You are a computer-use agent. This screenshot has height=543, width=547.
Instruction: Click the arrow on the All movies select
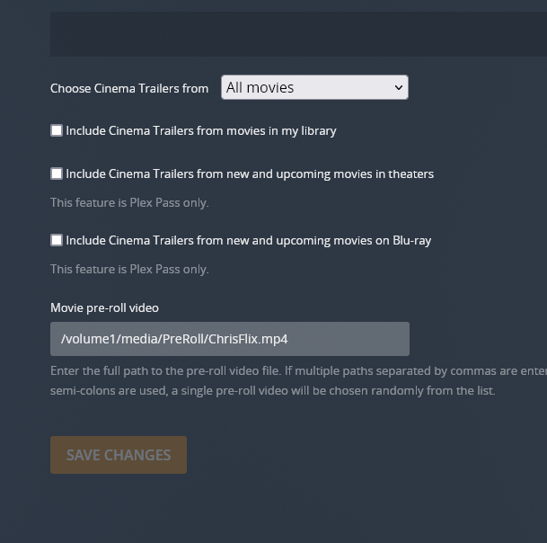(399, 87)
